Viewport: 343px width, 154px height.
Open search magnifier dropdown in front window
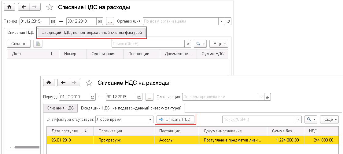pyautogui.click(x=311, y=119)
